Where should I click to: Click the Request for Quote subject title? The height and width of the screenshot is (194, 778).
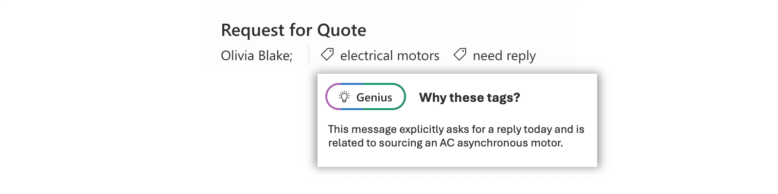pos(293,30)
